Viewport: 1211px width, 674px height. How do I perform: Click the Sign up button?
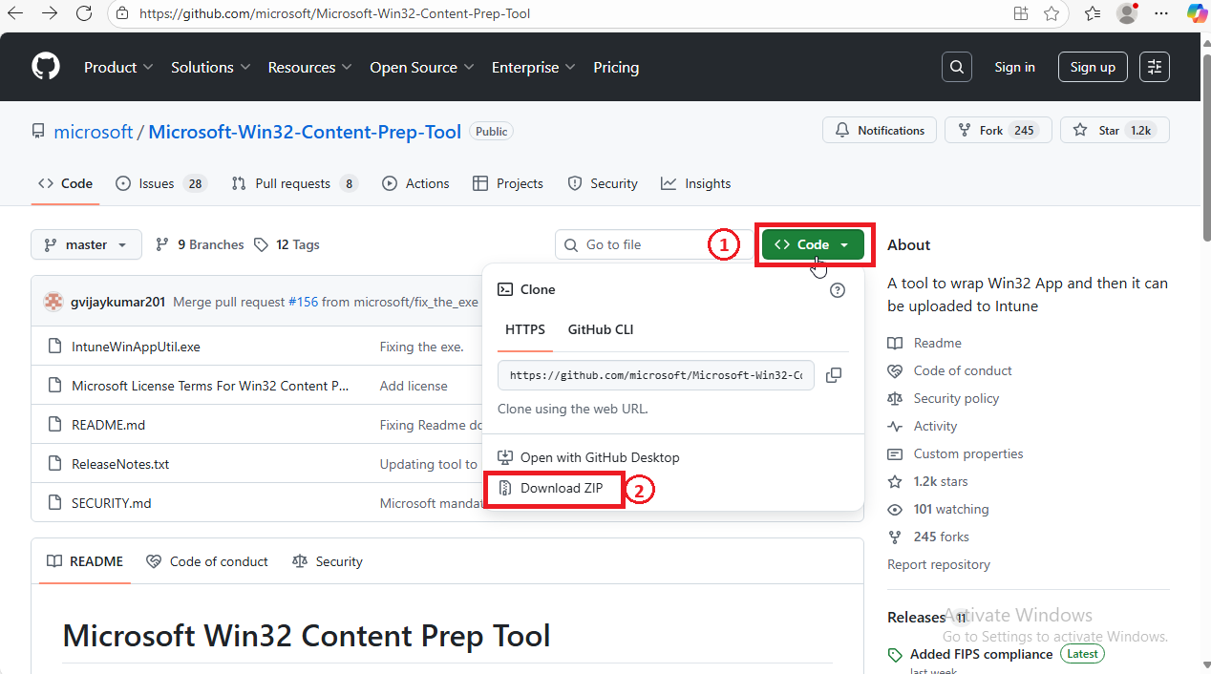tap(1093, 67)
